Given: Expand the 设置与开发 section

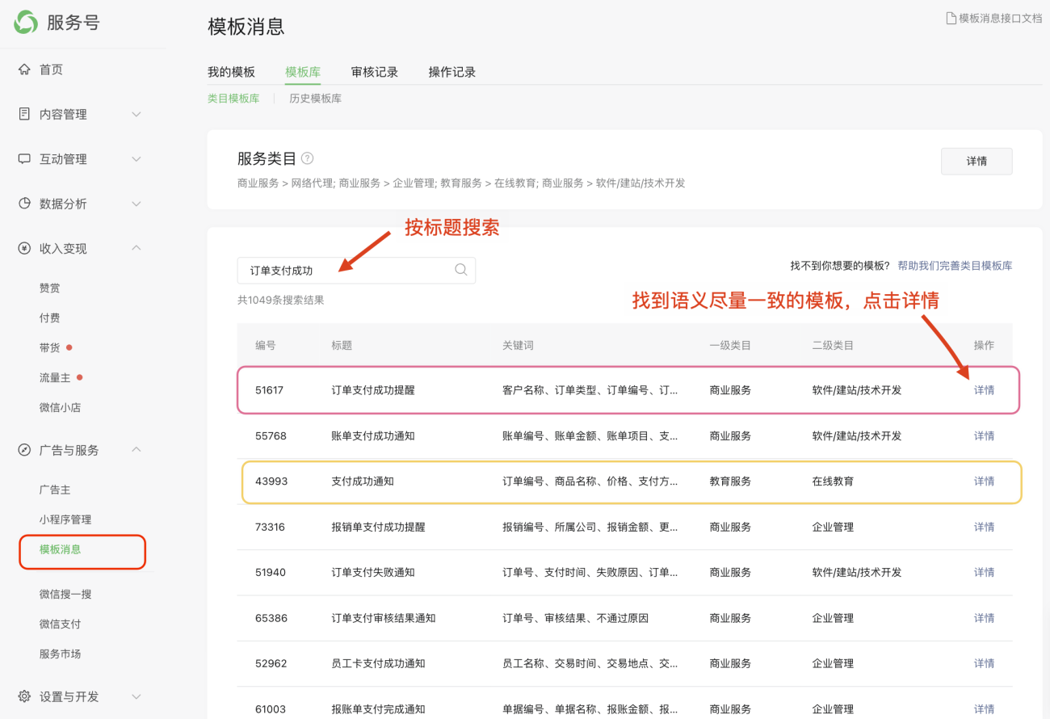Looking at the screenshot, I should 136,696.
